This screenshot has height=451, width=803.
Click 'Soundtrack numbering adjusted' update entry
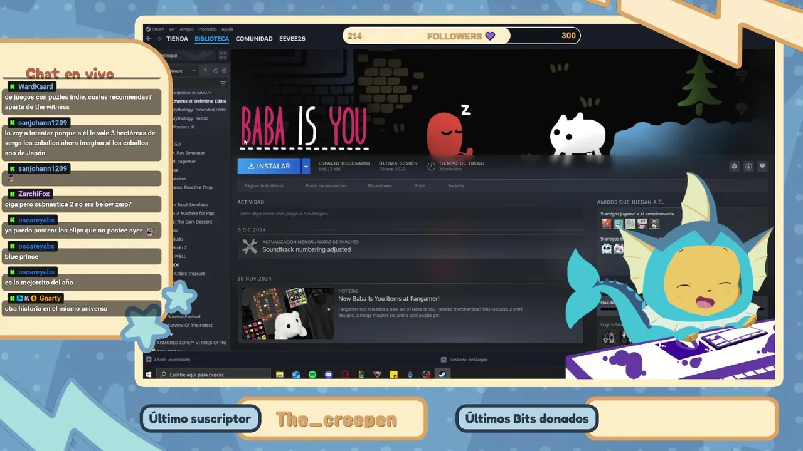[x=306, y=249]
